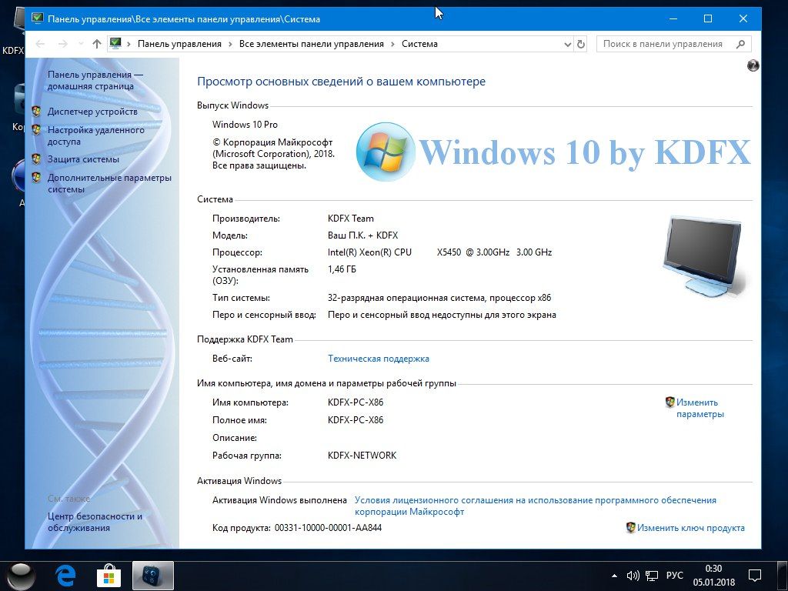
Task: Open Microsoft Store from taskbar
Action: pyautogui.click(x=109, y=576)
